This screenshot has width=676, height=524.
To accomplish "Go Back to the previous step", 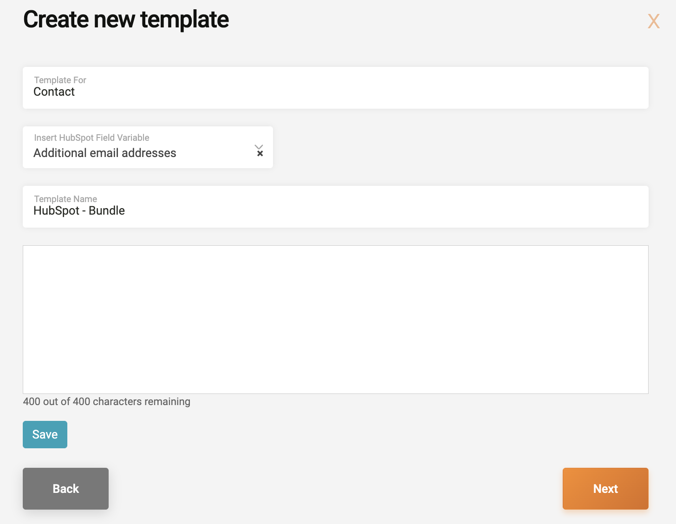I will coord(65,488).
